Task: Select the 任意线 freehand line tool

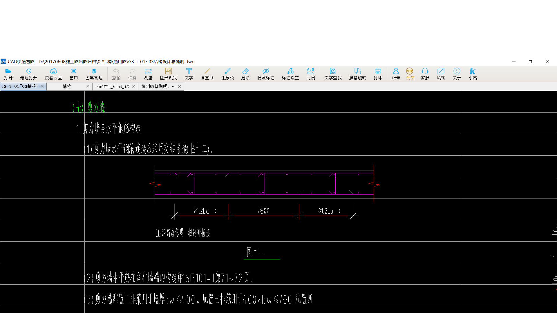Action: point(227,74)
